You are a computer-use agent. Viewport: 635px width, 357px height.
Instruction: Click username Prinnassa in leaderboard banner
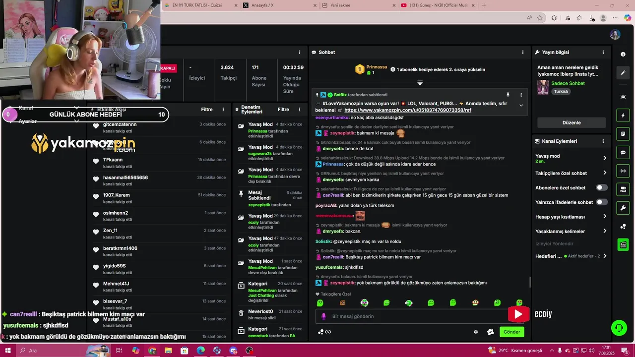pyautogui.click(x=377, y=67)
